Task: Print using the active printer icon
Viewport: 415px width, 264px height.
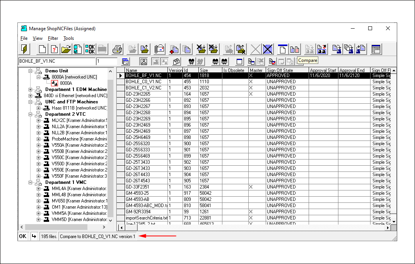Action: click(x=117, y=49)
